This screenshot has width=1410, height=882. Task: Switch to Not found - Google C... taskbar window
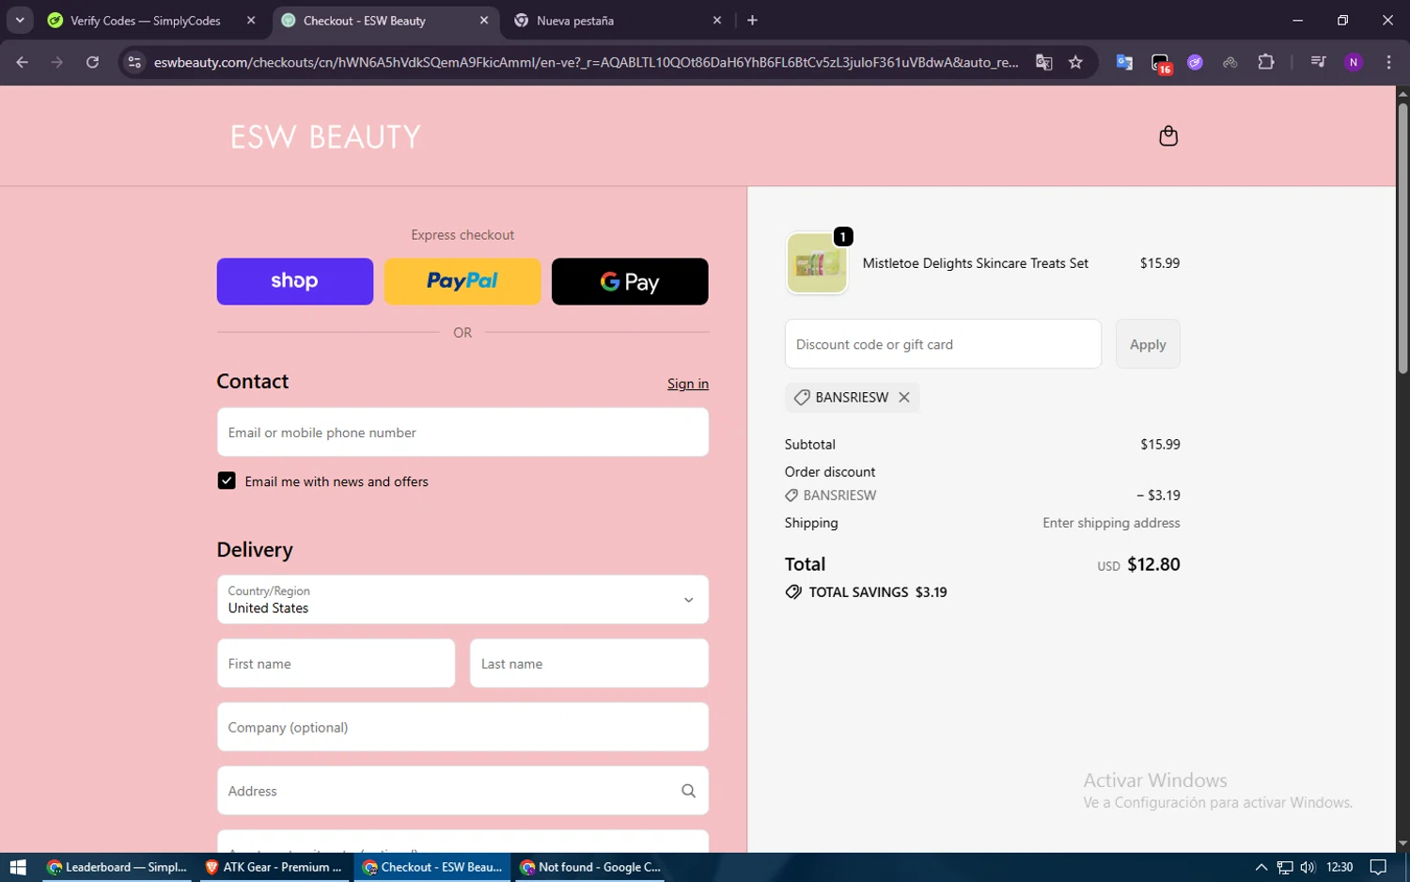[x=590, y=867]
